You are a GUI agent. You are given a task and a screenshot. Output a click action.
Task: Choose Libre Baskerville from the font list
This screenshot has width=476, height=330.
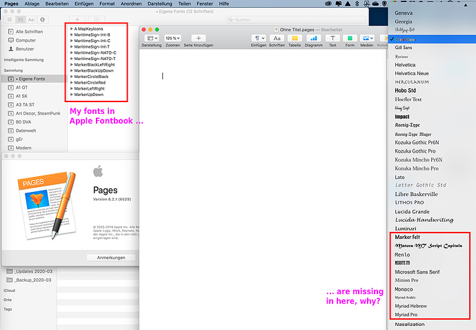click(x=416, y=194)
